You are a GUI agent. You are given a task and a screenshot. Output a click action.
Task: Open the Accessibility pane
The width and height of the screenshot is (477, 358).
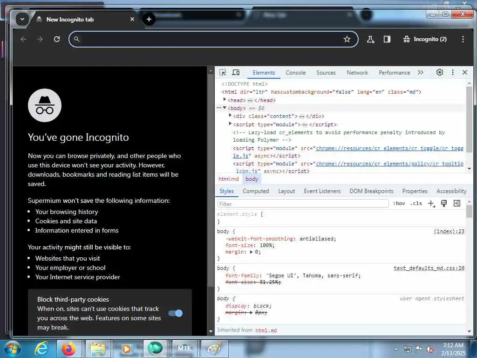pyautogui.click(x=451, y=191)
